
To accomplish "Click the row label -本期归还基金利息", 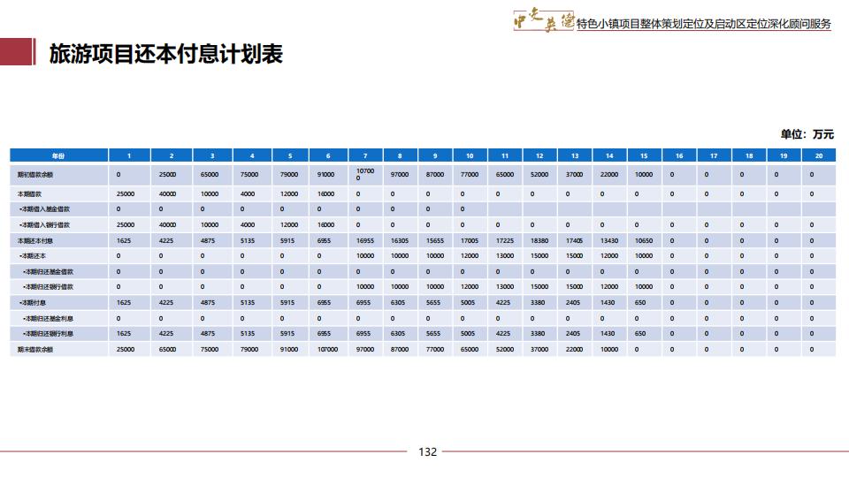I will pyautogui.click(x=48, y=319).
